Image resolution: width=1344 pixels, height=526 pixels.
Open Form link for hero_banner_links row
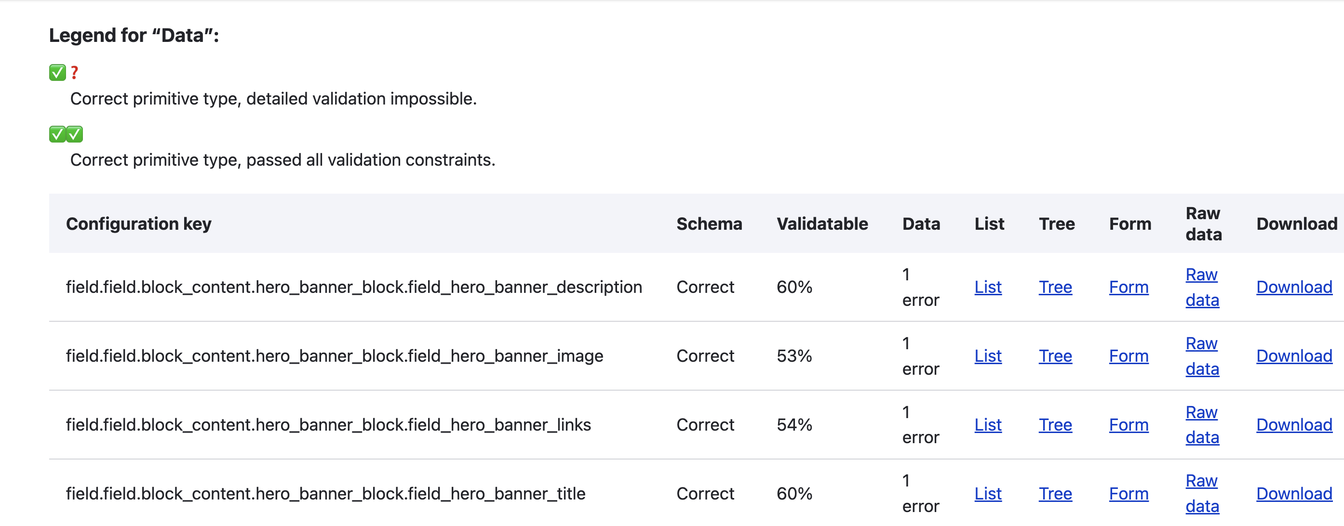[x=1129, y=424]
